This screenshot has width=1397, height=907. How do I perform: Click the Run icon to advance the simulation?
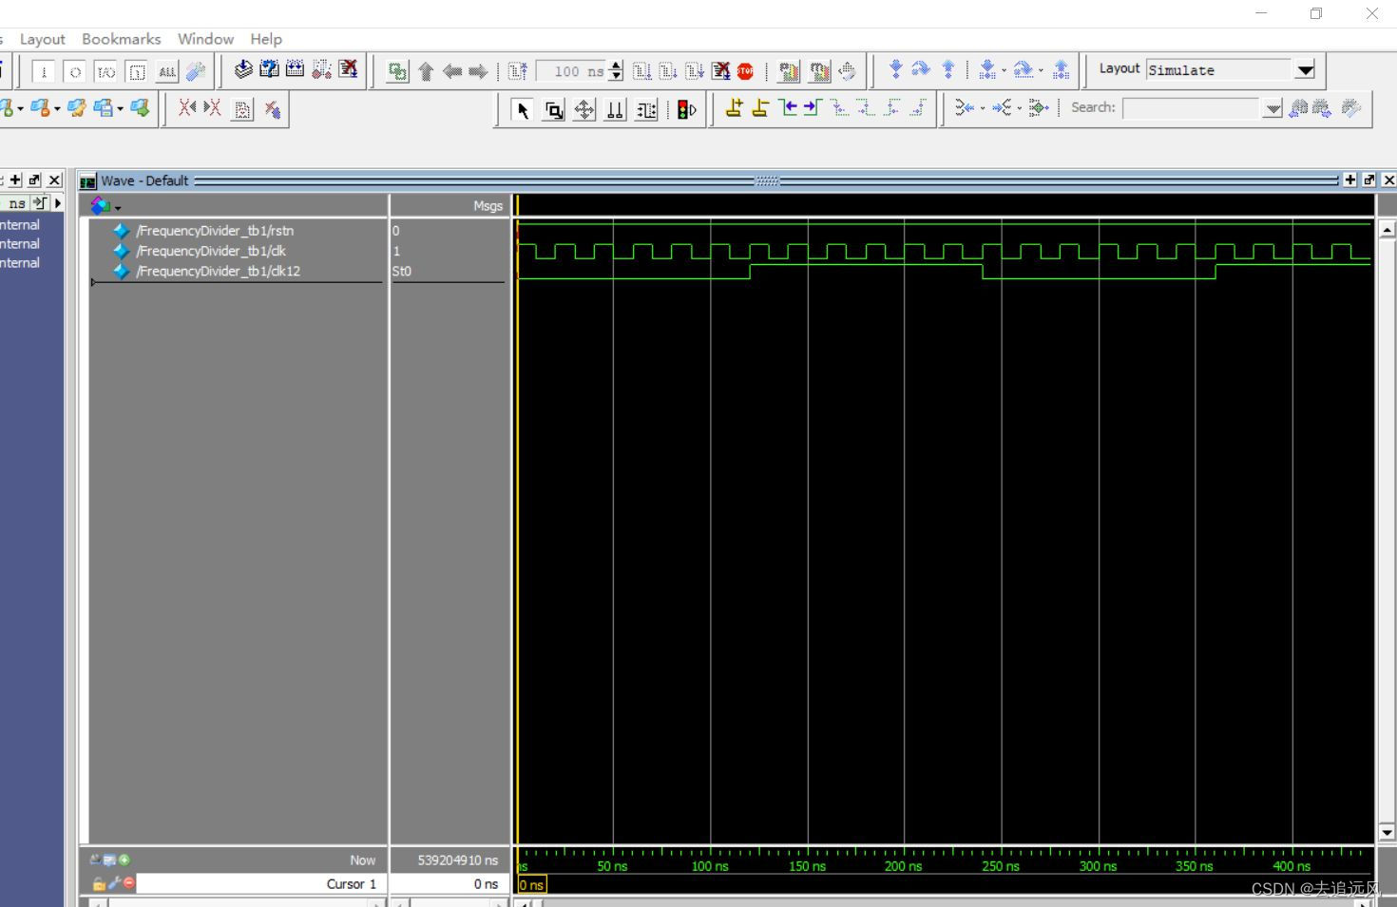tap(642, 69)
